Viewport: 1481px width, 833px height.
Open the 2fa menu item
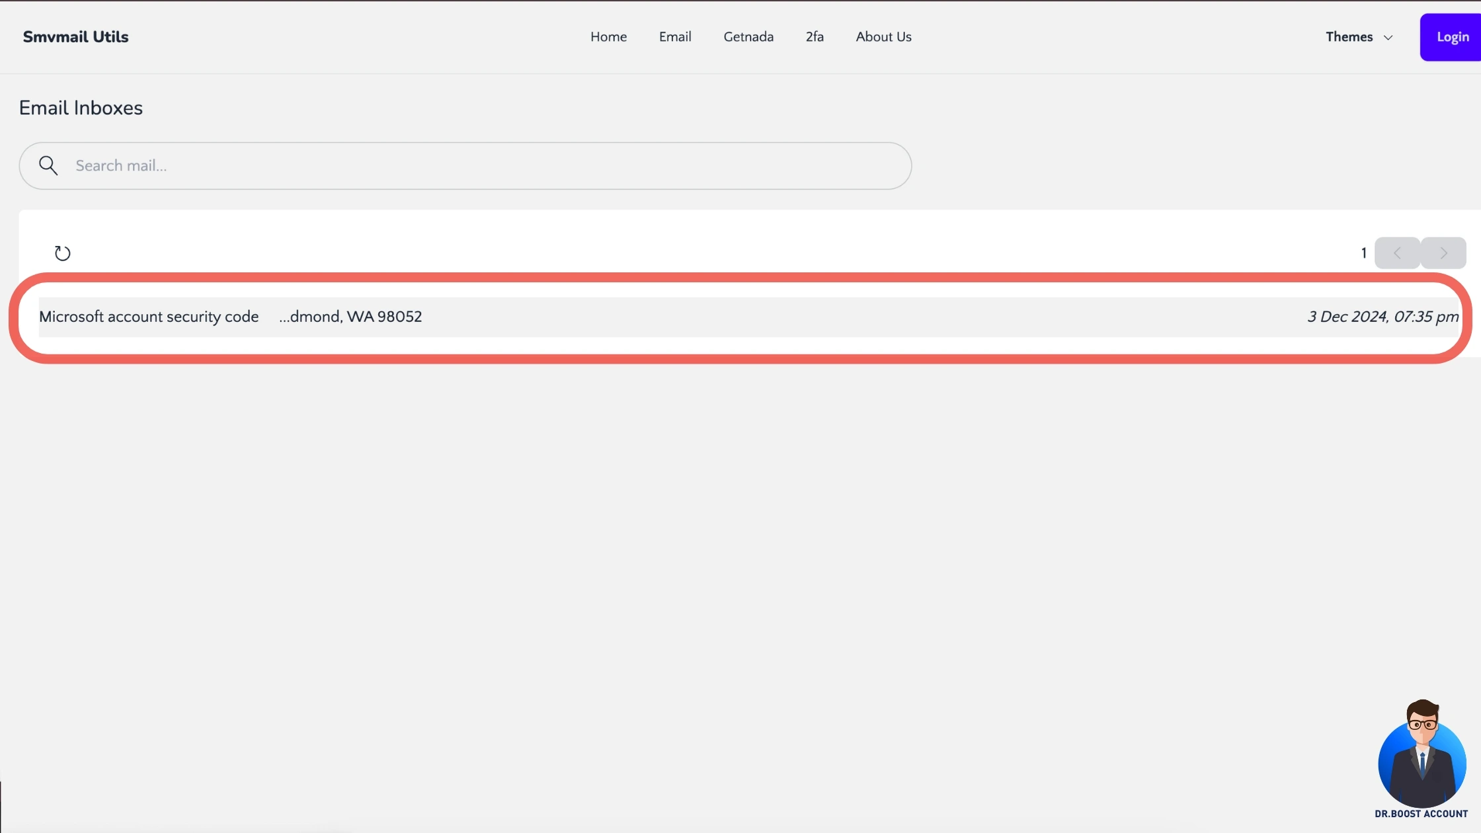(x=815, y=37)
